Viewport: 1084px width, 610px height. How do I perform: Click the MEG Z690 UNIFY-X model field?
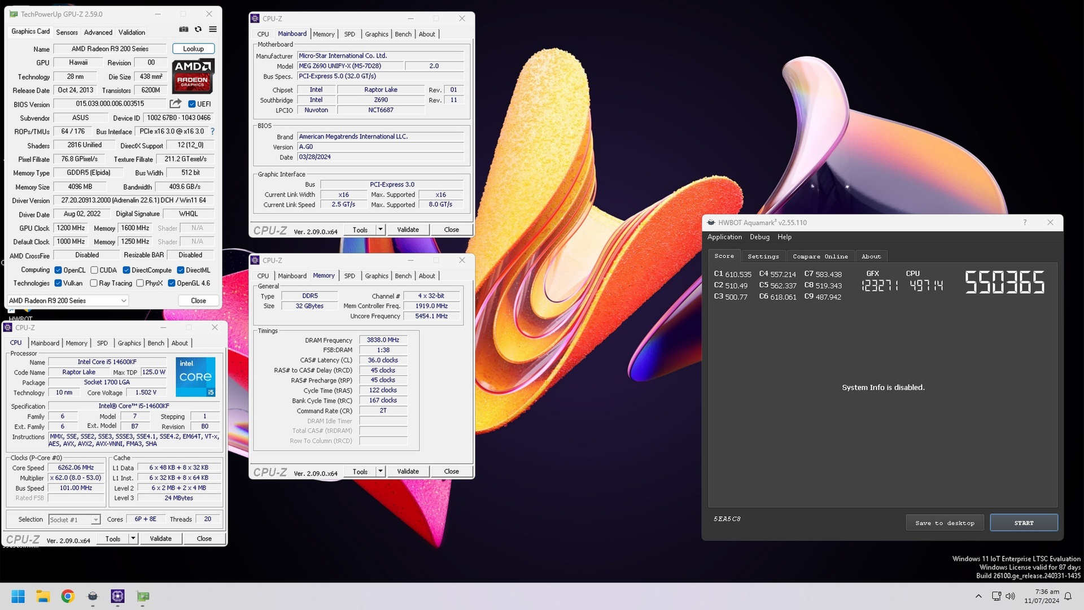(350, 66)
